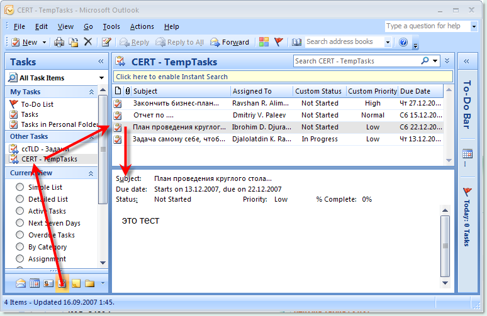487x316 pixels.
Task: Collapse the My Tasks section
Action: pyautogui.click(x=91, y=92)
